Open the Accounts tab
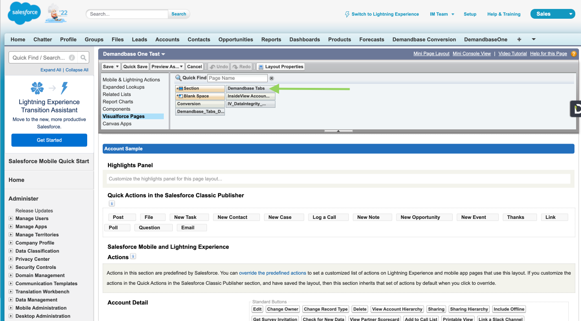The width and height of the screenshot is (581, 321). [167, 39]
